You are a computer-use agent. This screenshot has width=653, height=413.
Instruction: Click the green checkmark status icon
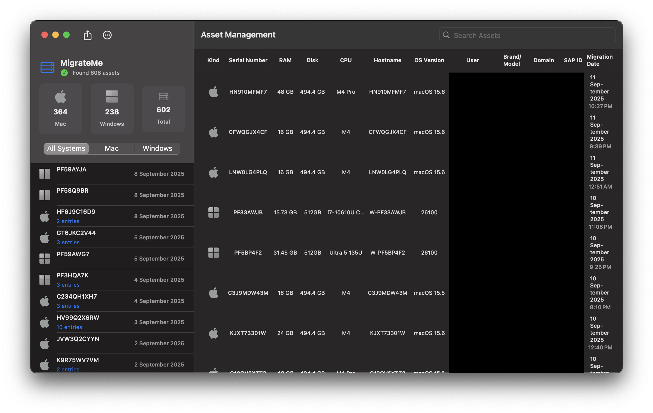point(64,73)
